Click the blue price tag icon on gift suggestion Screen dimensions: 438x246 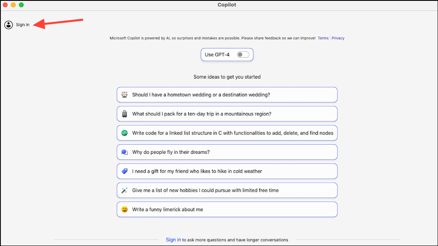(124, 171)
